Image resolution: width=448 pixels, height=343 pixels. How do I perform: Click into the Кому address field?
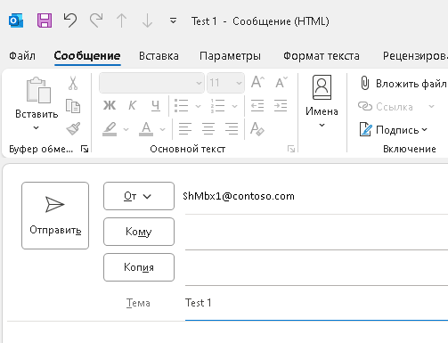(316, 233)
